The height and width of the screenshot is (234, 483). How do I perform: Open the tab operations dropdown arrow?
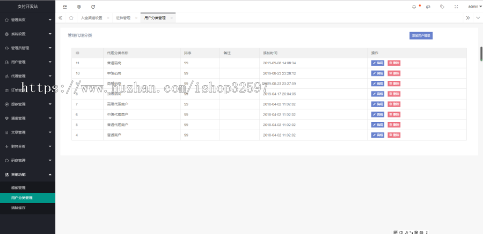(478, 18)
